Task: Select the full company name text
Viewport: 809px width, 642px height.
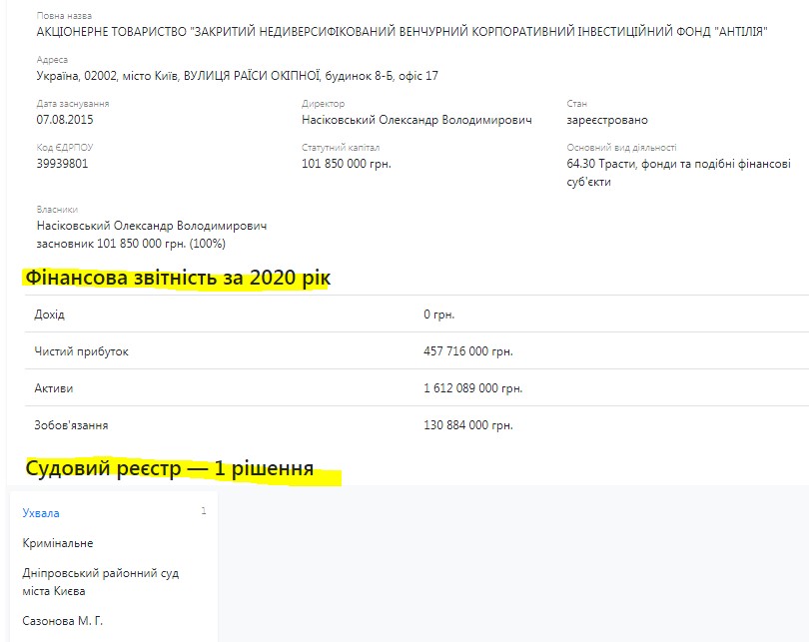Action: (402, 33)
